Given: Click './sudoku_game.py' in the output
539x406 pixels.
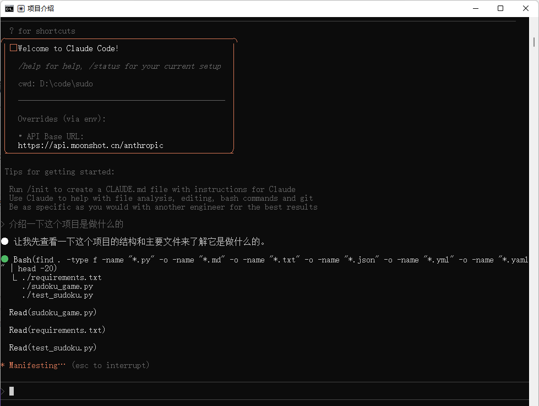Looking at the screenshot, I should point(58,287).
